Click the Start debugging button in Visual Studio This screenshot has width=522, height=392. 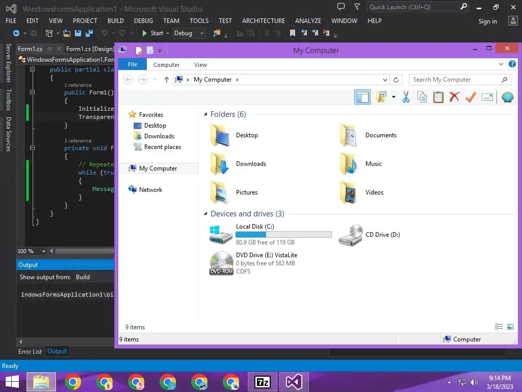[153, 33]
